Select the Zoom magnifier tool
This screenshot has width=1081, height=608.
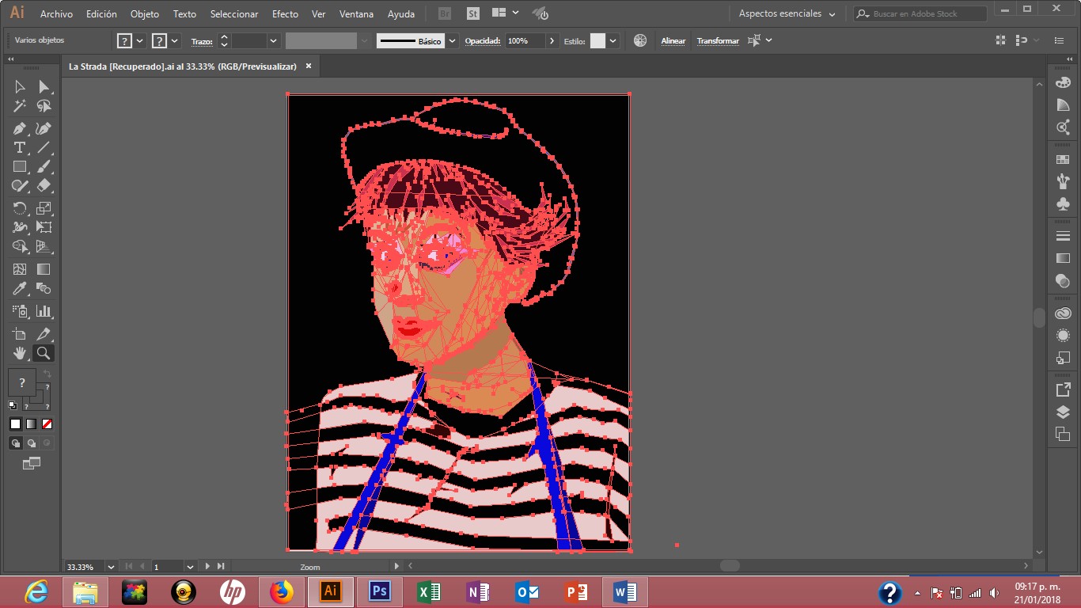[x=44, y=353]
